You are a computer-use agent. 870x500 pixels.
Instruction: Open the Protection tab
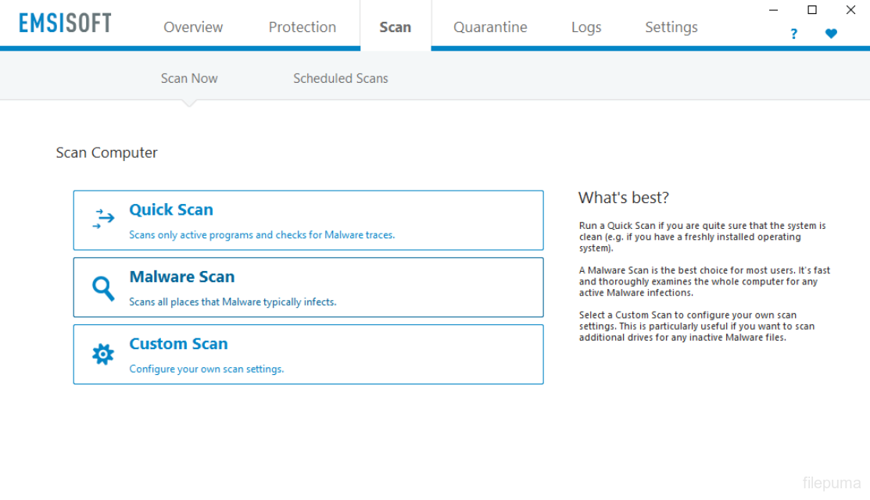click(302, 27)
